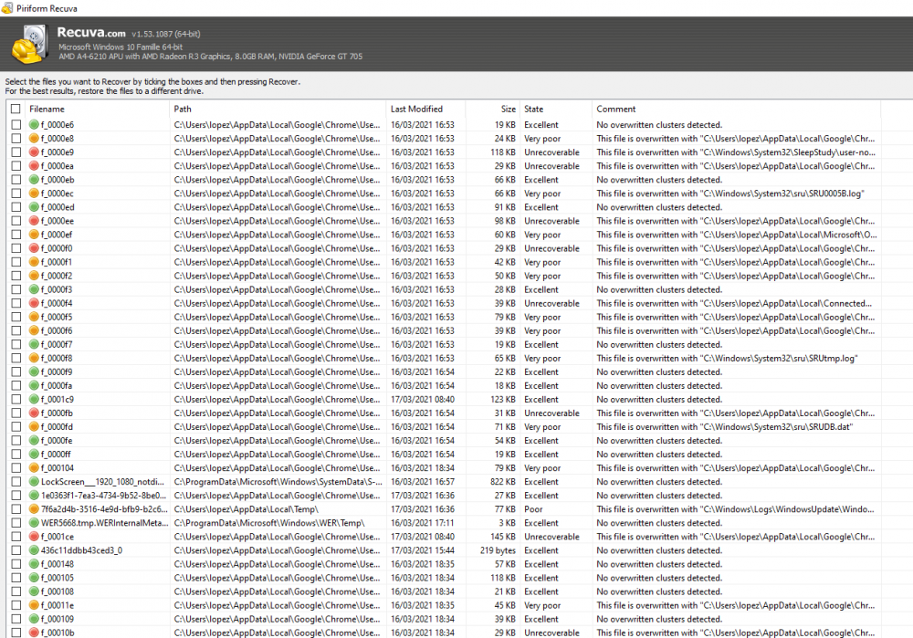This screenshot has width=913, height=638.
Task: Sort files by Last Modified column
Action: [416, 110]
